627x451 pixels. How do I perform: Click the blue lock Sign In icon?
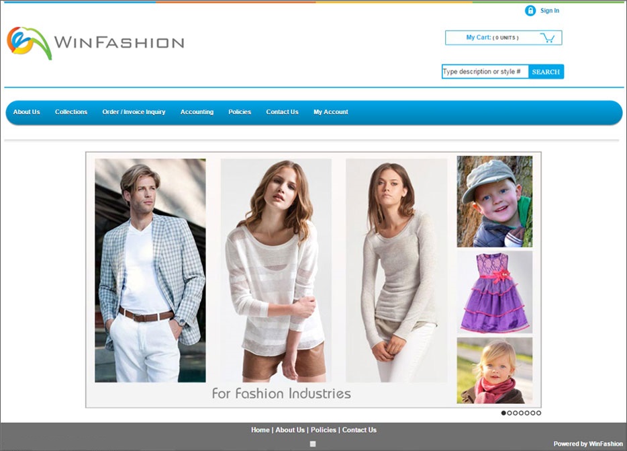coord(530,11)
